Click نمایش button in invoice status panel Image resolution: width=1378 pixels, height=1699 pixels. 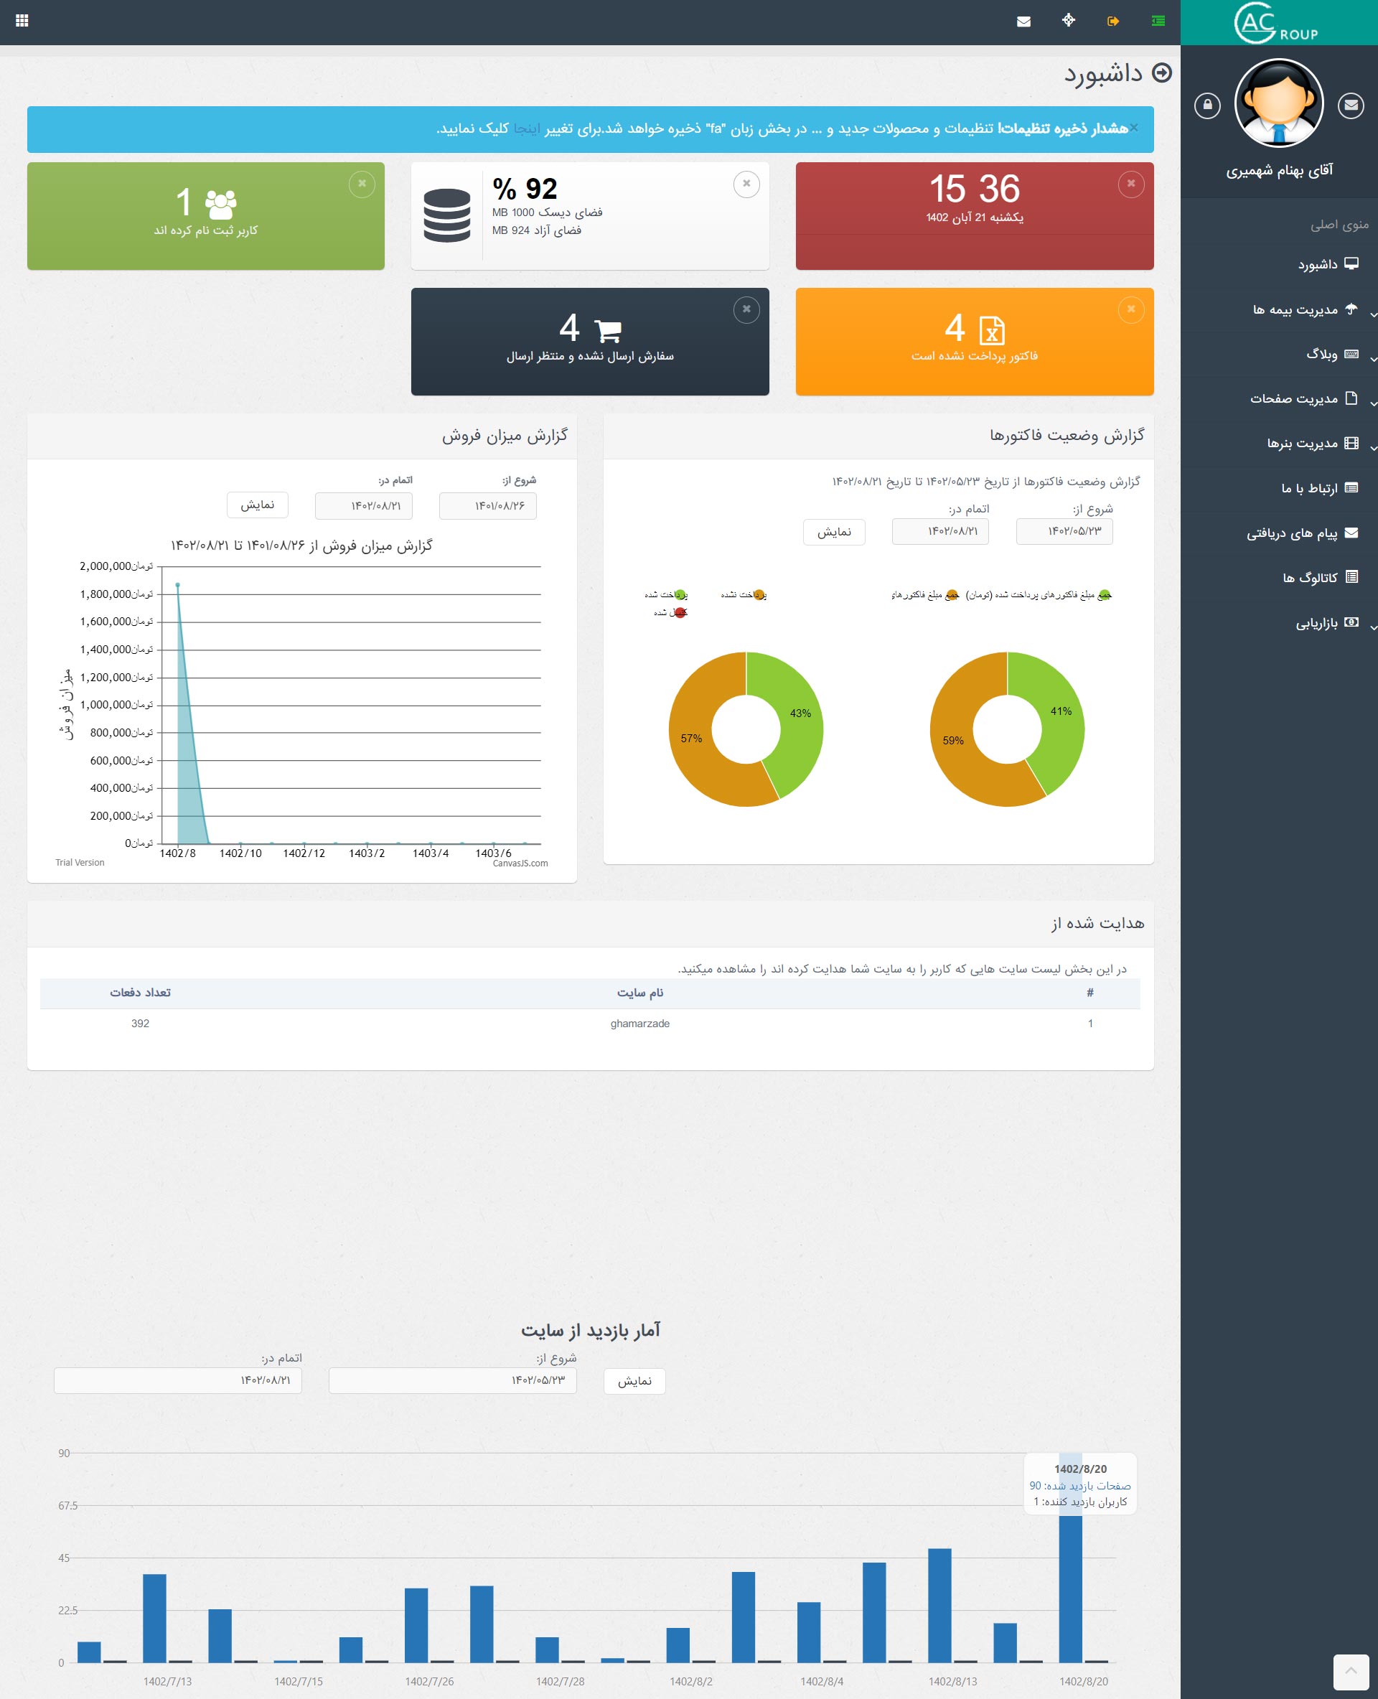[x=833, y=532]
